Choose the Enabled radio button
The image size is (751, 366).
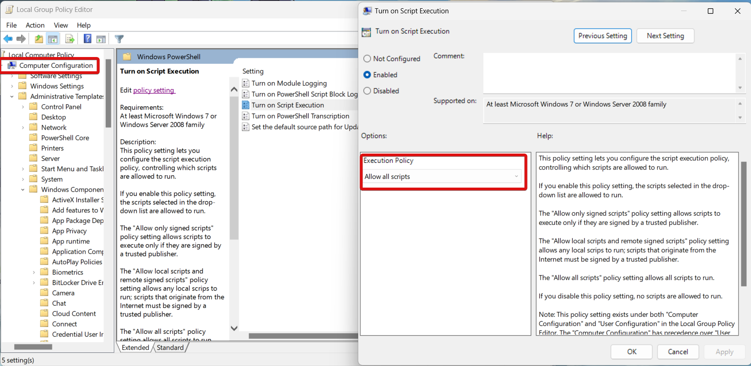367,75
